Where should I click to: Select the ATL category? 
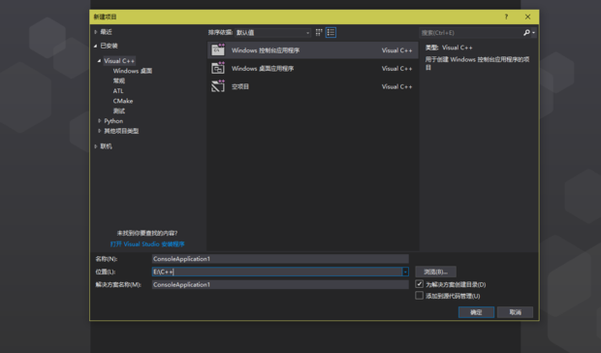(118, 91)
